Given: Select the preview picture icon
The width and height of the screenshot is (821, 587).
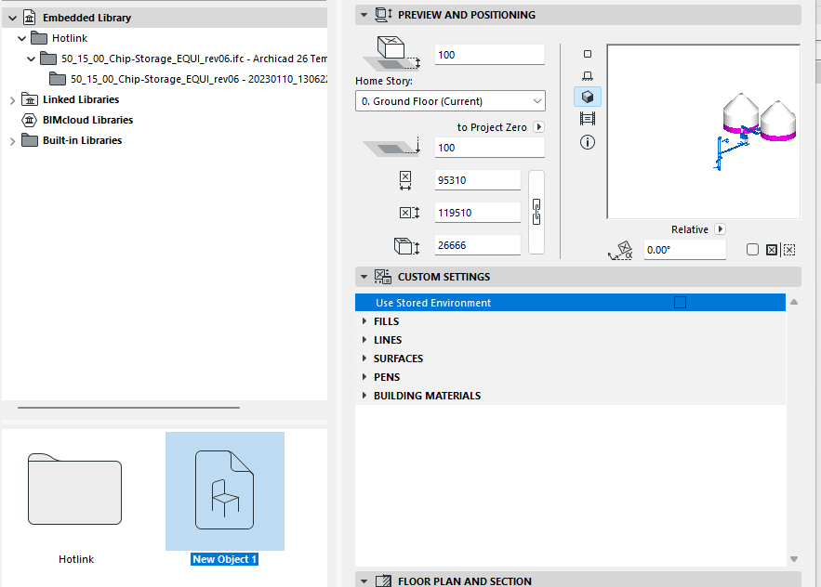Looking at the screenshot, I should tap(588, 119).
